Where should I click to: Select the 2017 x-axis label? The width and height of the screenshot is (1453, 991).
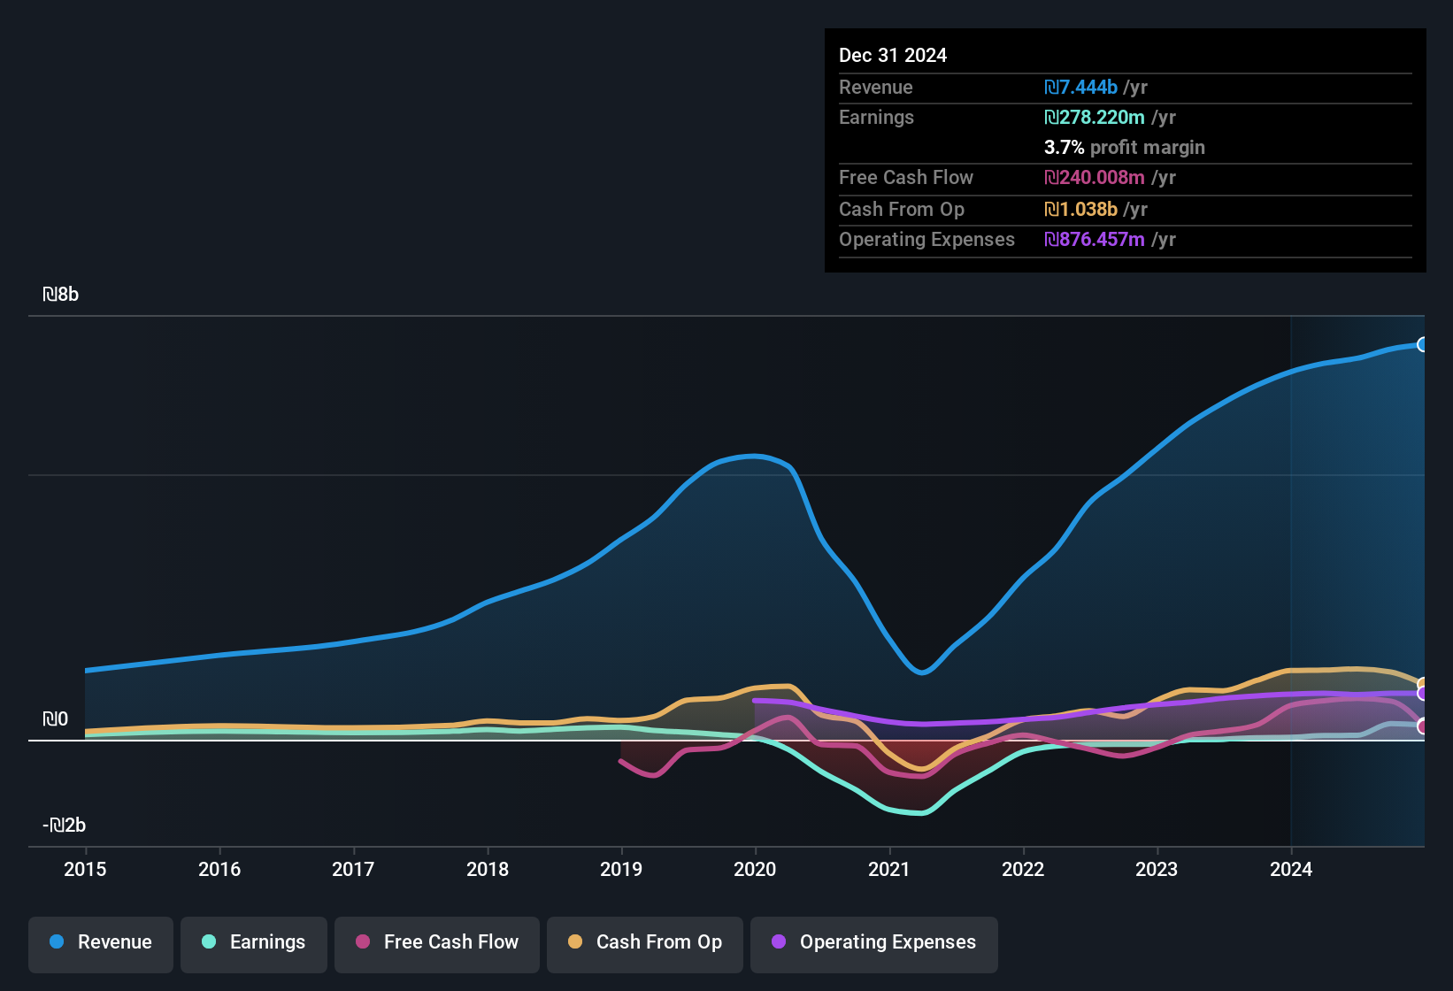tap(353, 869)
